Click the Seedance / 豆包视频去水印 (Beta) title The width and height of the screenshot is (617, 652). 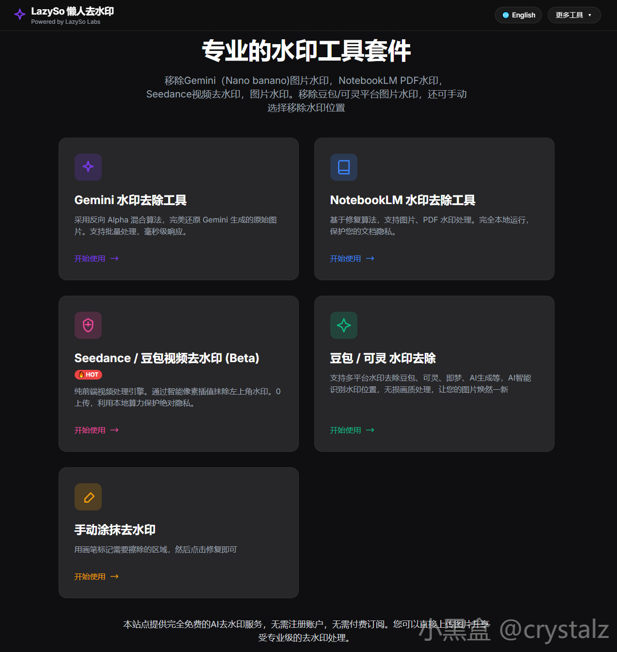click(x=167, y=358)
